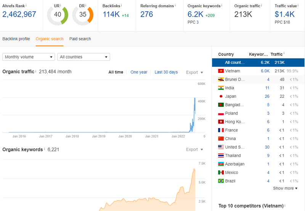Select the All time range option
The width and height of the screenshot is (305, 211).
pos(116,72)
